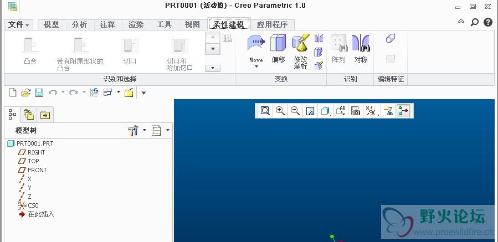Toggle the annotation display icon
The image size is (498, 242).
(x=388, y=111)
